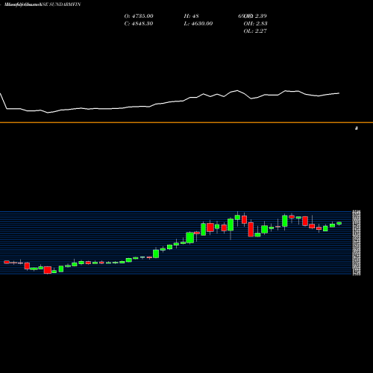Click the price axis labels beside the candlestick chart

point(357,243)
